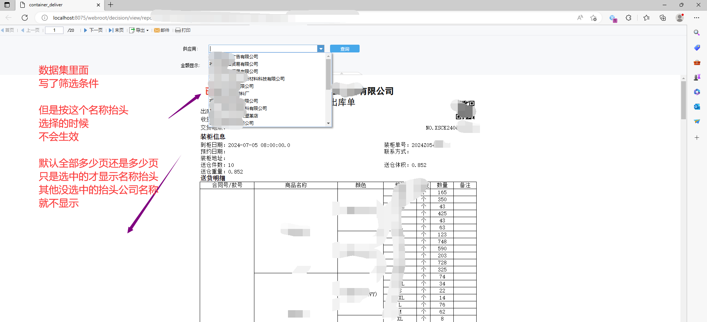Open the sidebar Tools briefcase icon
Image resolution: width=707 pixels, height=322 pixels.
tap(697, 62)
